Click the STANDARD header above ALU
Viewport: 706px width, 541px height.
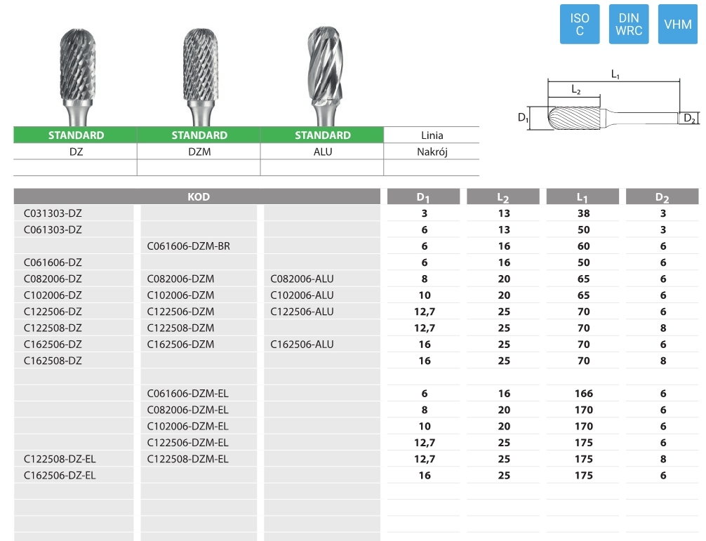pyautogui.click(x=323, y=135)
